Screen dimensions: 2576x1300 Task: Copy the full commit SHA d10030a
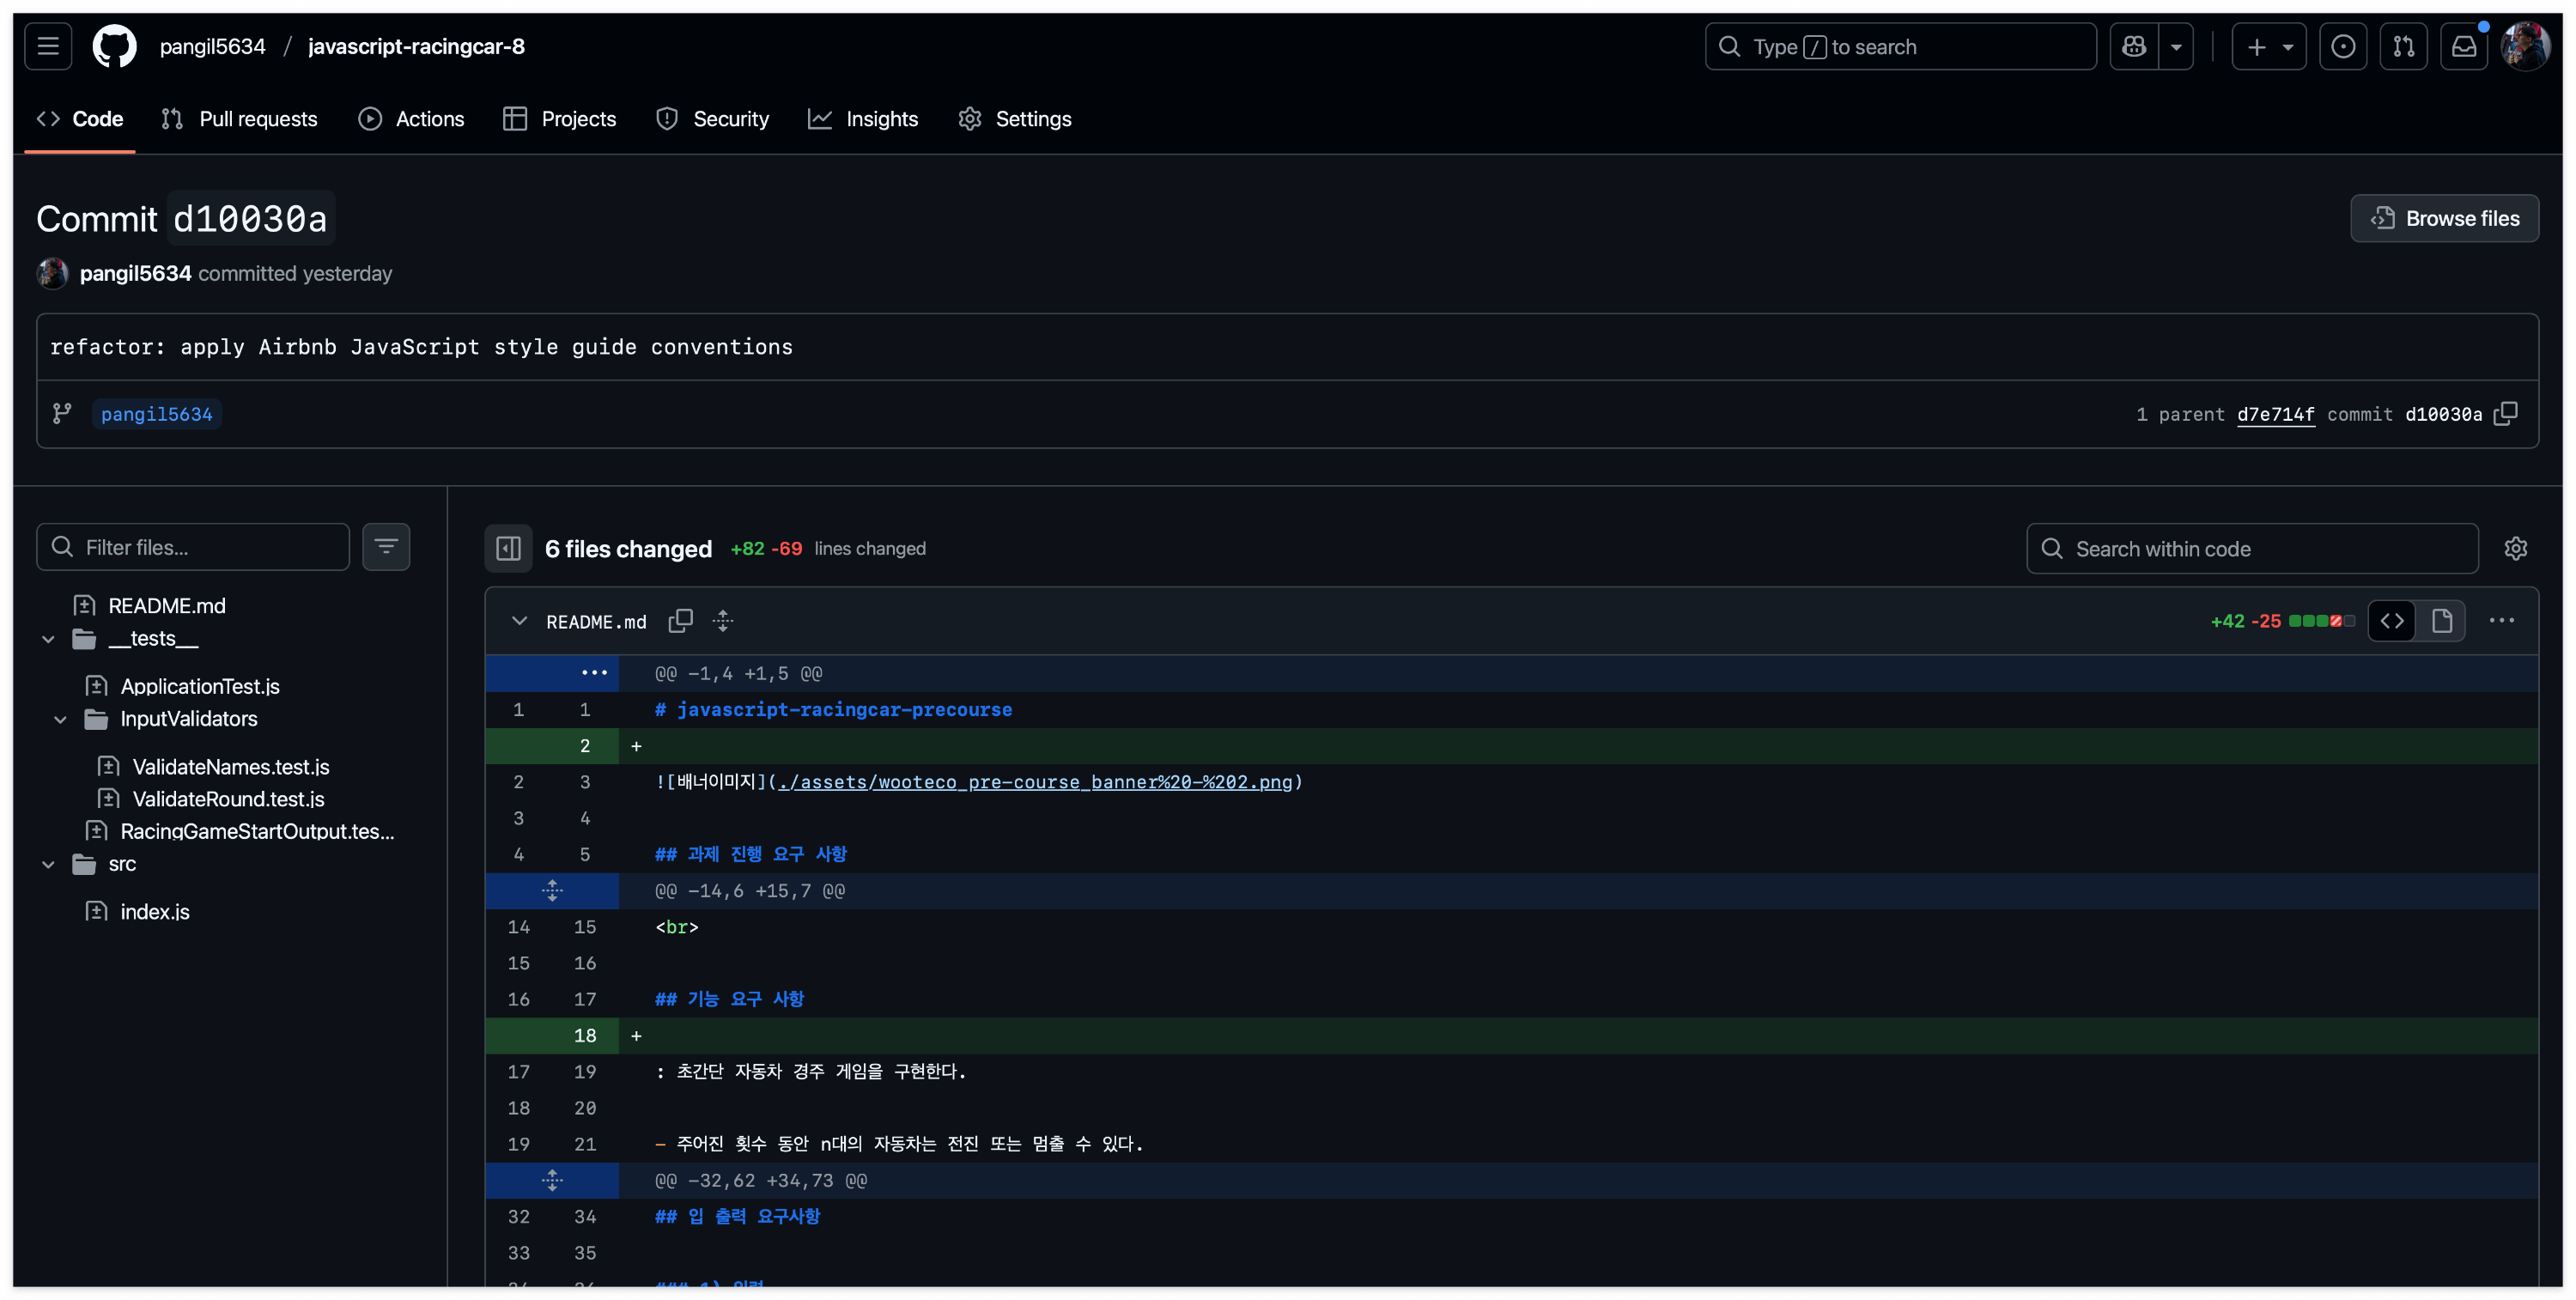click(x=2506, y=414)
